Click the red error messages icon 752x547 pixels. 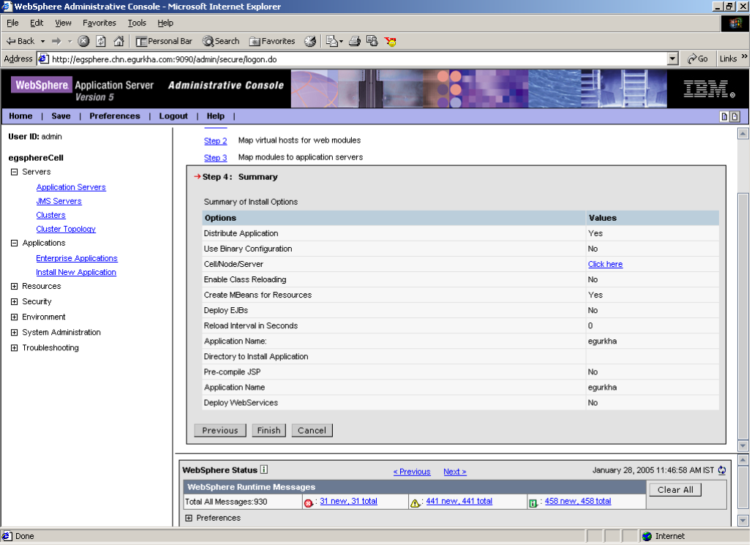(309, 503)
